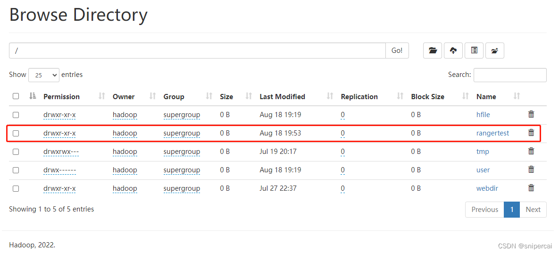Sort the table by Last Modified column
This screenshot has width=559, height=254.
(330, 96)
